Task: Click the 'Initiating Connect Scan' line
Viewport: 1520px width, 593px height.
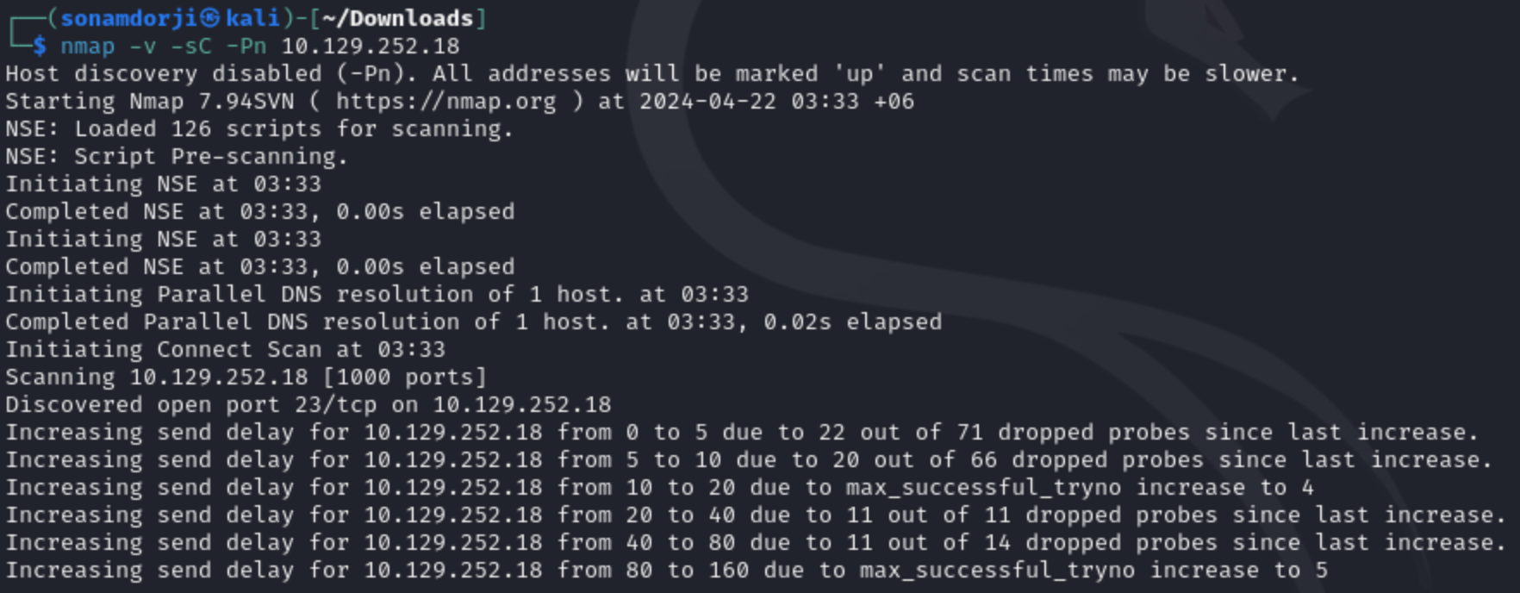Action: point(225,349)
